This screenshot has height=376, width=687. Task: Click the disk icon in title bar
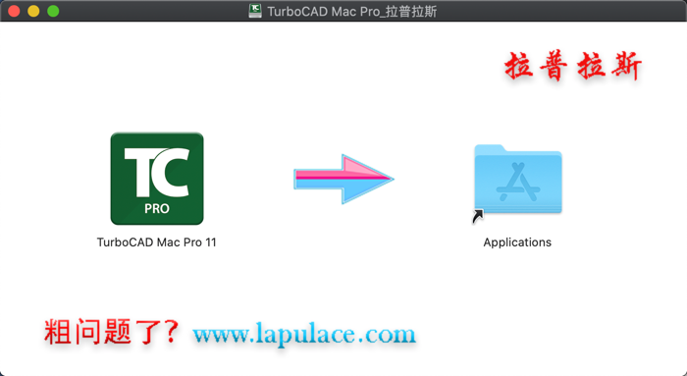coord(255,11)
